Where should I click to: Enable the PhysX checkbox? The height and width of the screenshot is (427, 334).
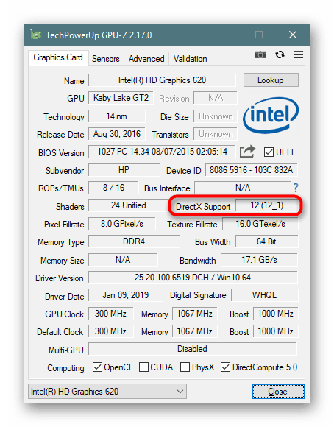click(185, 367)
